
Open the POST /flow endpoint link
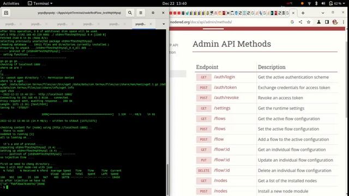pyautogui.click(x=219, y=139)
